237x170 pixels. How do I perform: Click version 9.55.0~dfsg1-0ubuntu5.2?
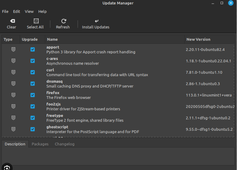[209, 129]
